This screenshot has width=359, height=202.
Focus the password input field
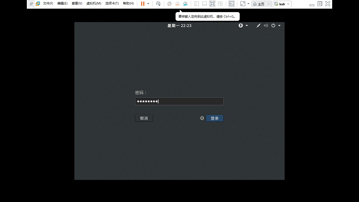(x=179, y=102)
